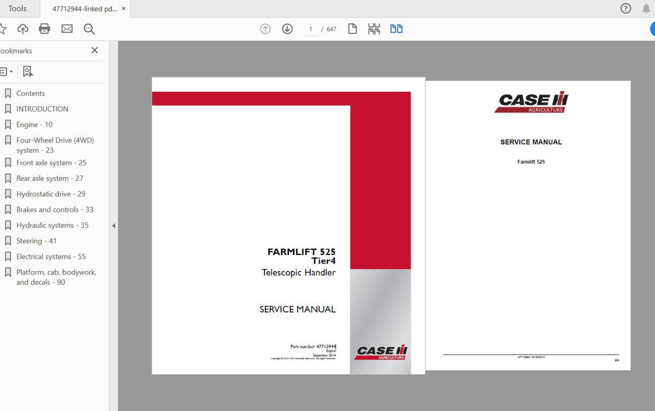The image size is (655, 411).
Task: Click the total pages 647 label
Action: coord(331,29)
